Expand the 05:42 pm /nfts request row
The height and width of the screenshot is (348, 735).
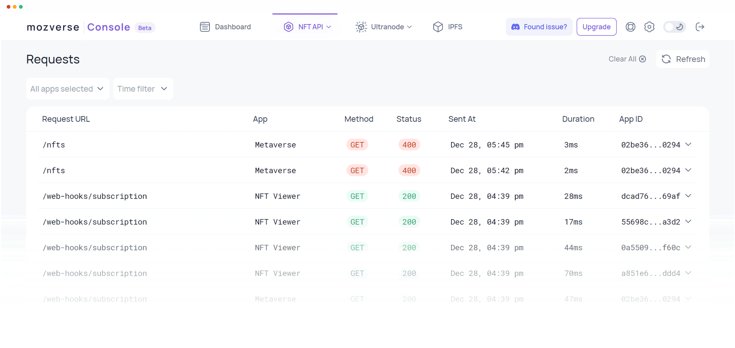pyautogui.click(x=688, y=170)
